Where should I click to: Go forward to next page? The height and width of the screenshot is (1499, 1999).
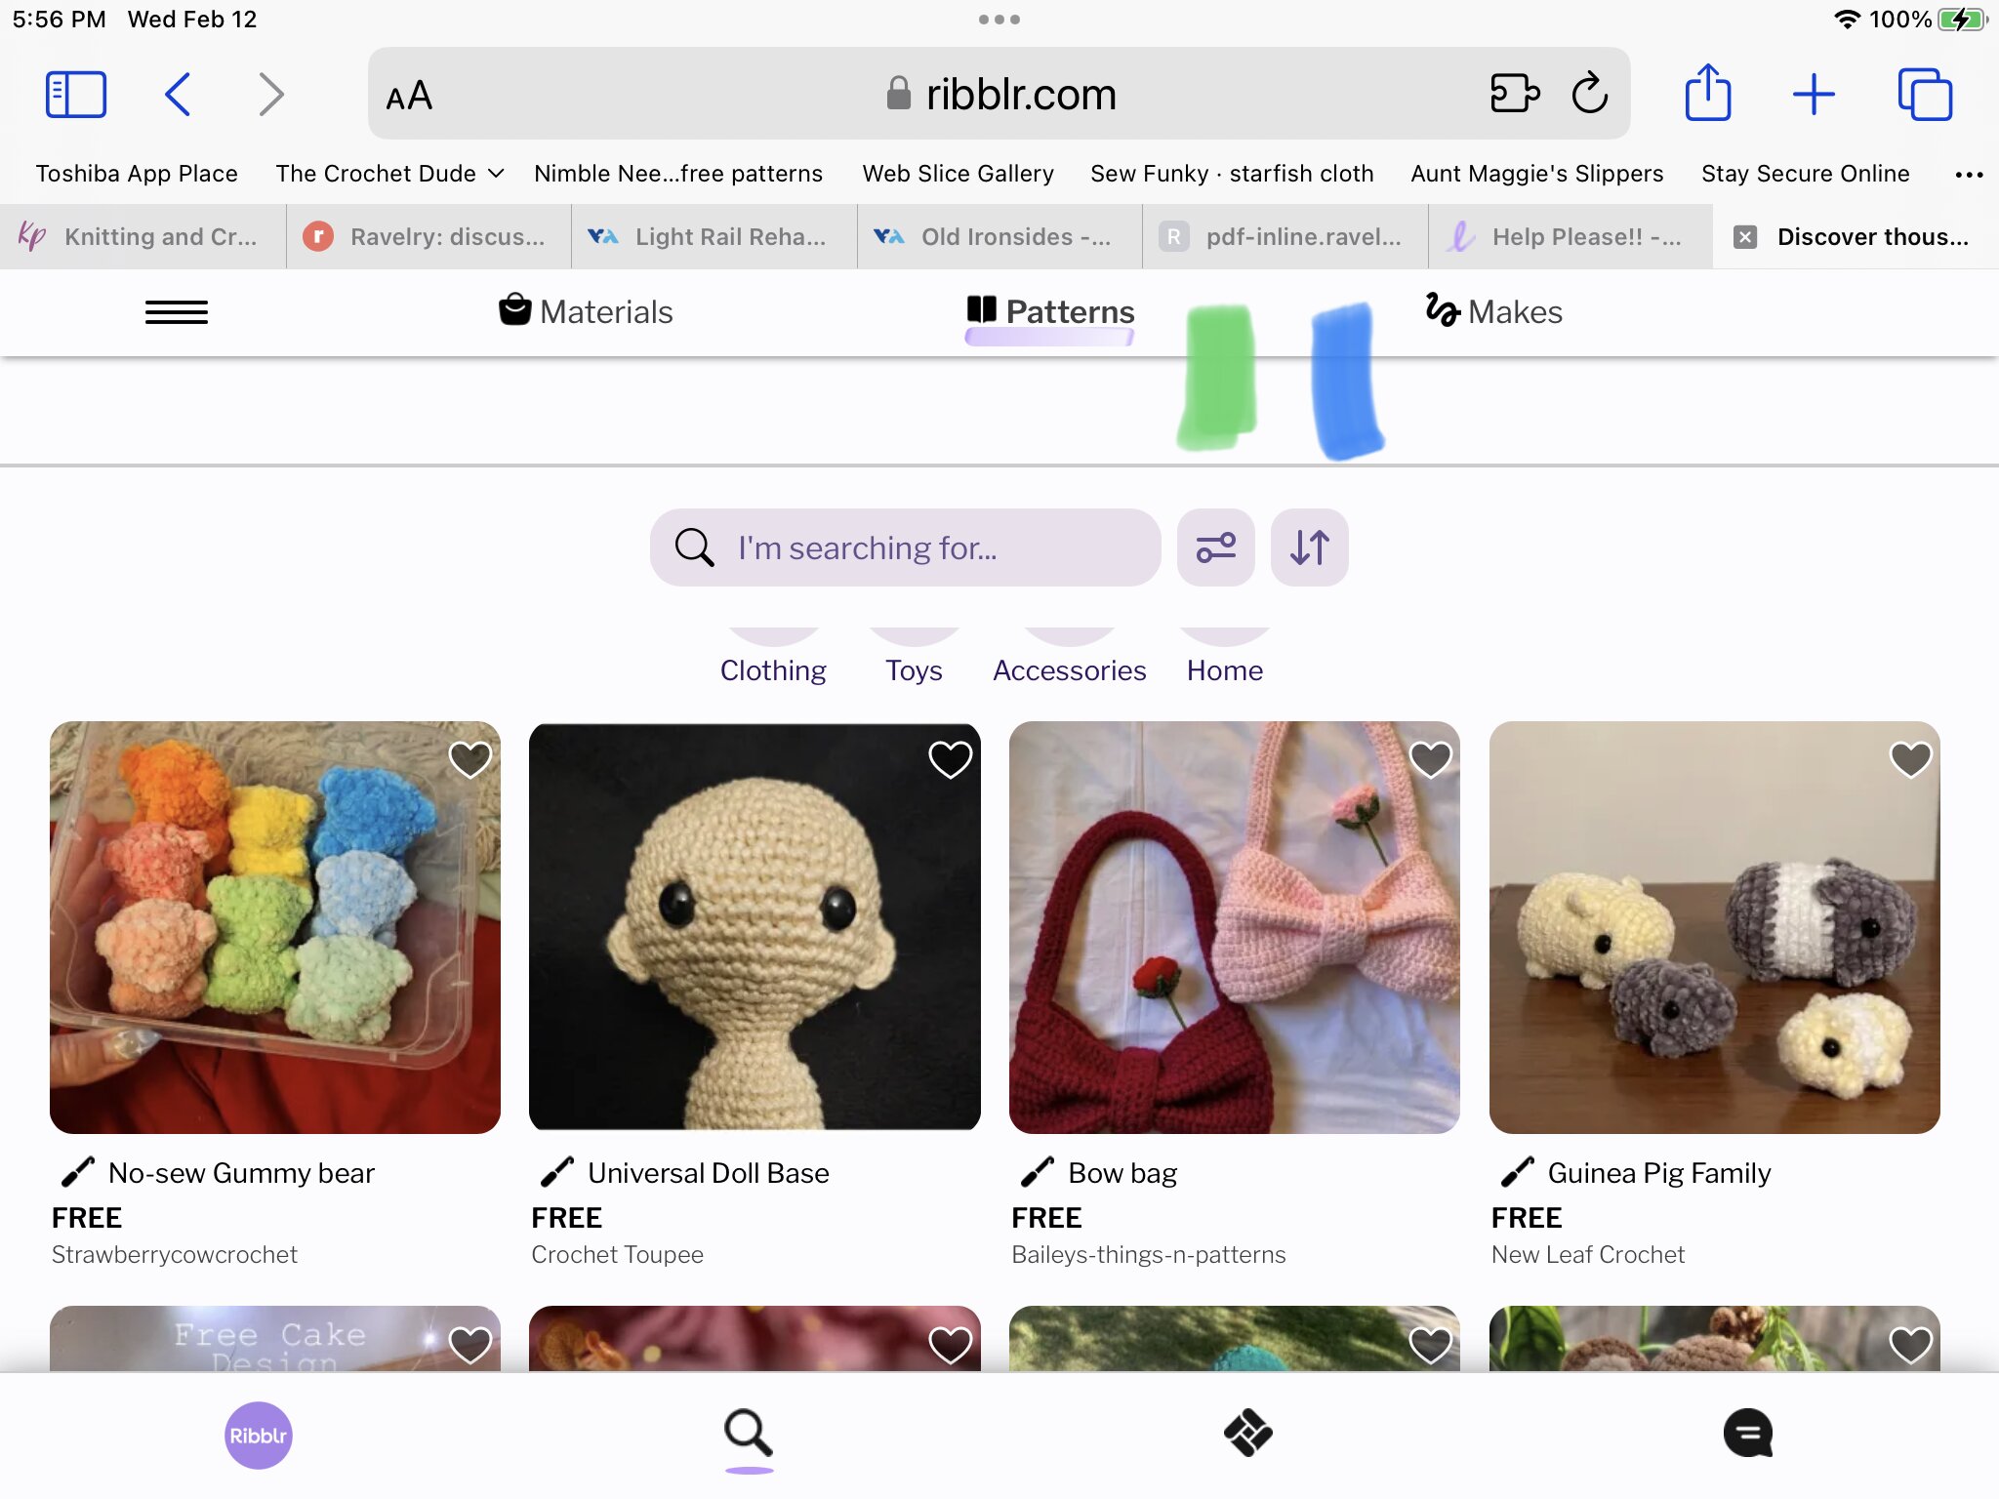[x=271, y=95]
